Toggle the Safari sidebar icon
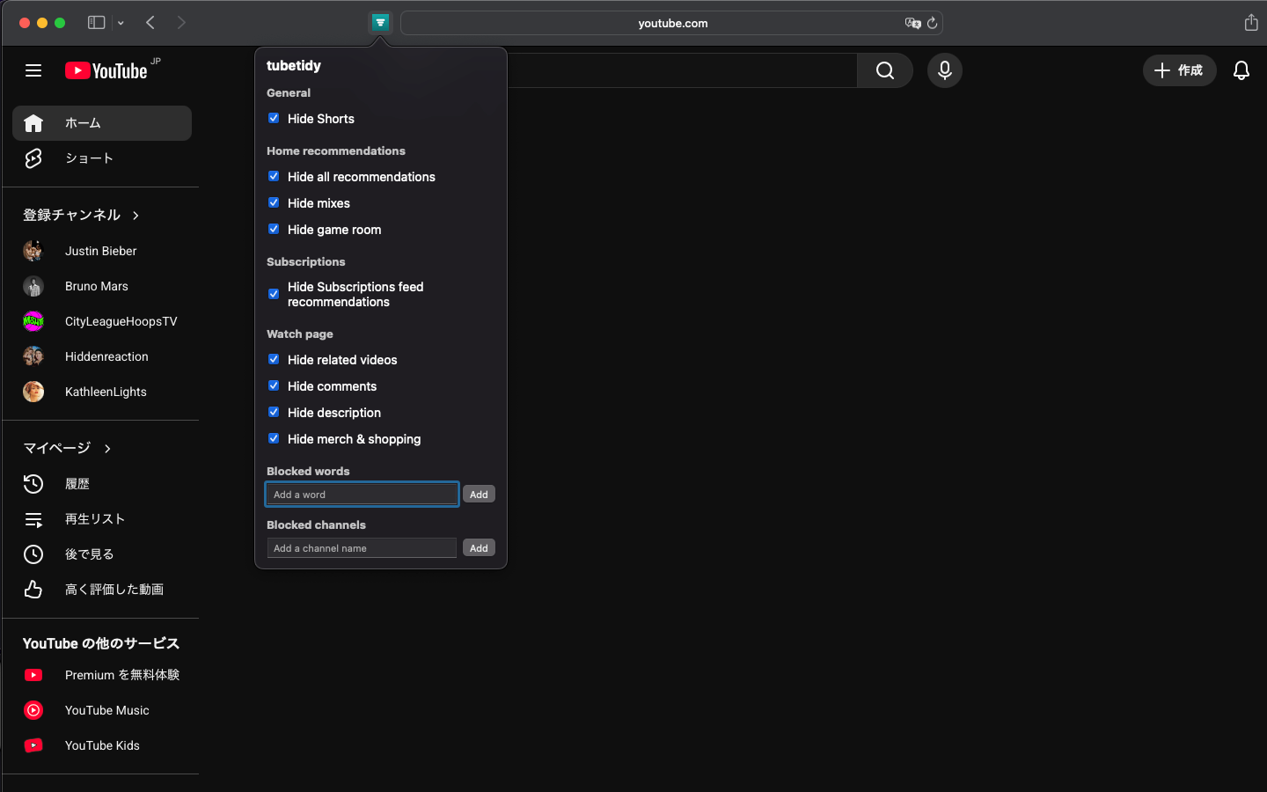This screenshot has height=792, width=1267. pos(97,23)
